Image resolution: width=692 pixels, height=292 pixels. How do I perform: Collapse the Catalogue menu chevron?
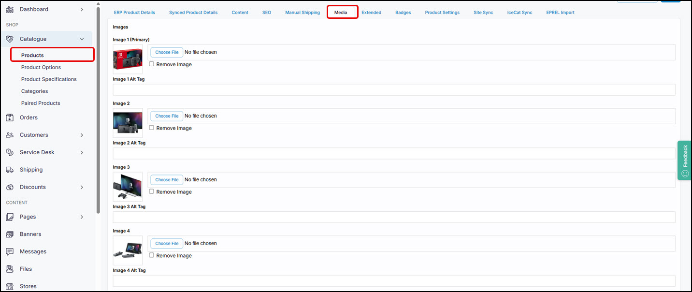tap(82, 39)
